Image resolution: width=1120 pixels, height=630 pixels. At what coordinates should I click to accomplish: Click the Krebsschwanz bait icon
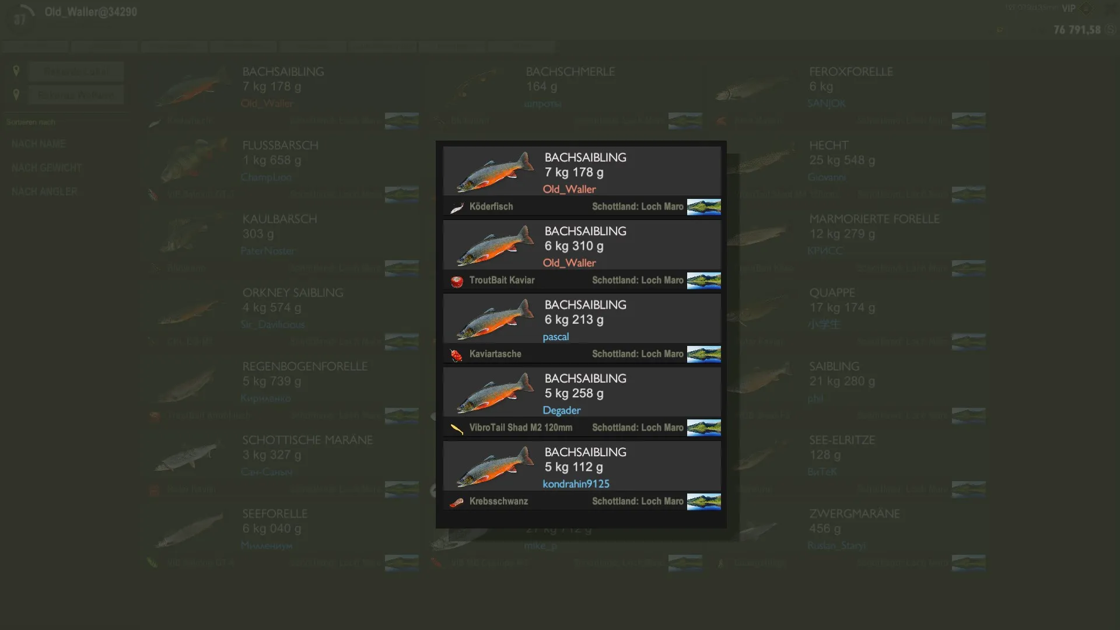pos(457,502)
